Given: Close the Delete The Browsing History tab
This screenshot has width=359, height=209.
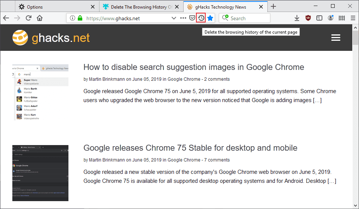Looking at the screenshot, I should pyautogui.click(x=177, y=7).
